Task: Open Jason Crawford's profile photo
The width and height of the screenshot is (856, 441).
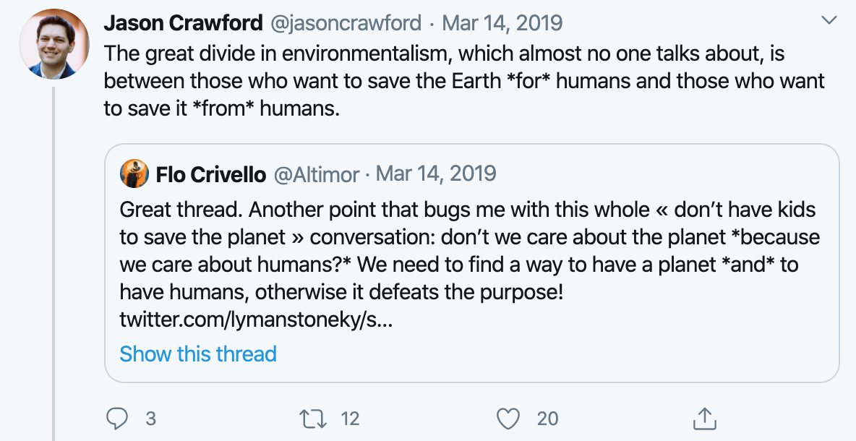Action: tap(54, 45)
